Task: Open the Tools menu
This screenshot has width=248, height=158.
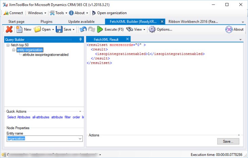Action: pyautogui.click(x=57, y=13)
